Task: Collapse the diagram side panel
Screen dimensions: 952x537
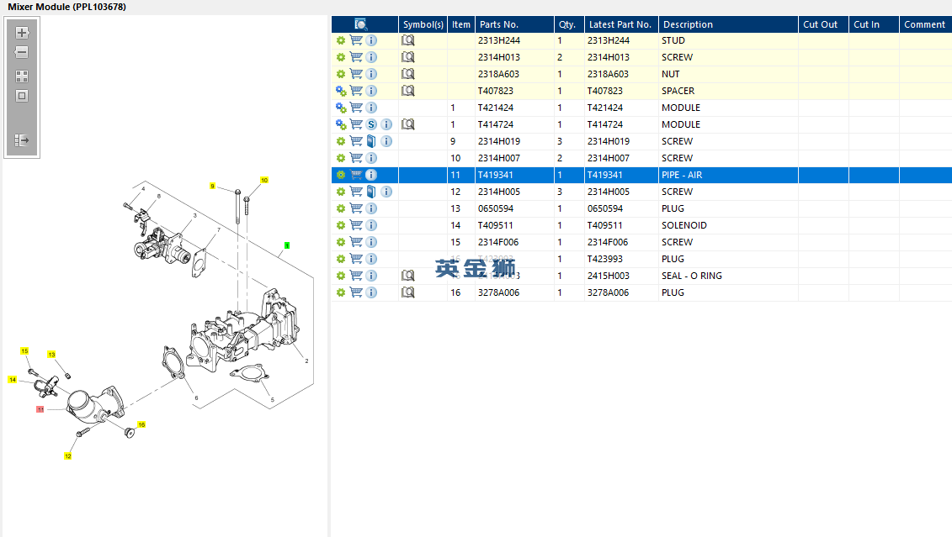Action: coord(22,140)
